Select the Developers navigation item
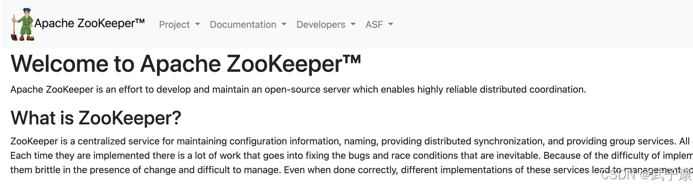This screenshot has width=693, height=186. point(321,25)
